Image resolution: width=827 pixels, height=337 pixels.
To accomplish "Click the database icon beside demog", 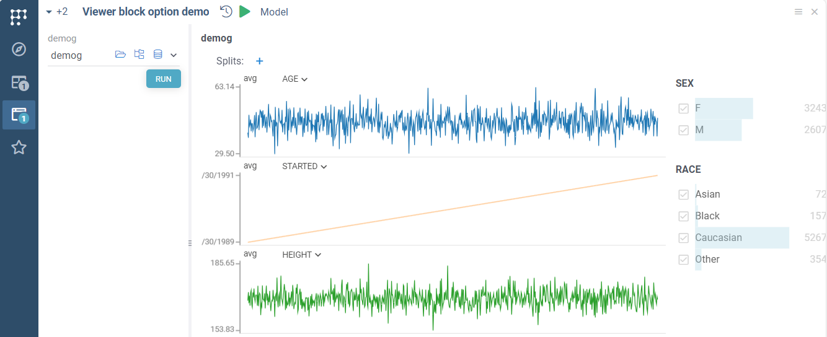I will tap(157, 55).
